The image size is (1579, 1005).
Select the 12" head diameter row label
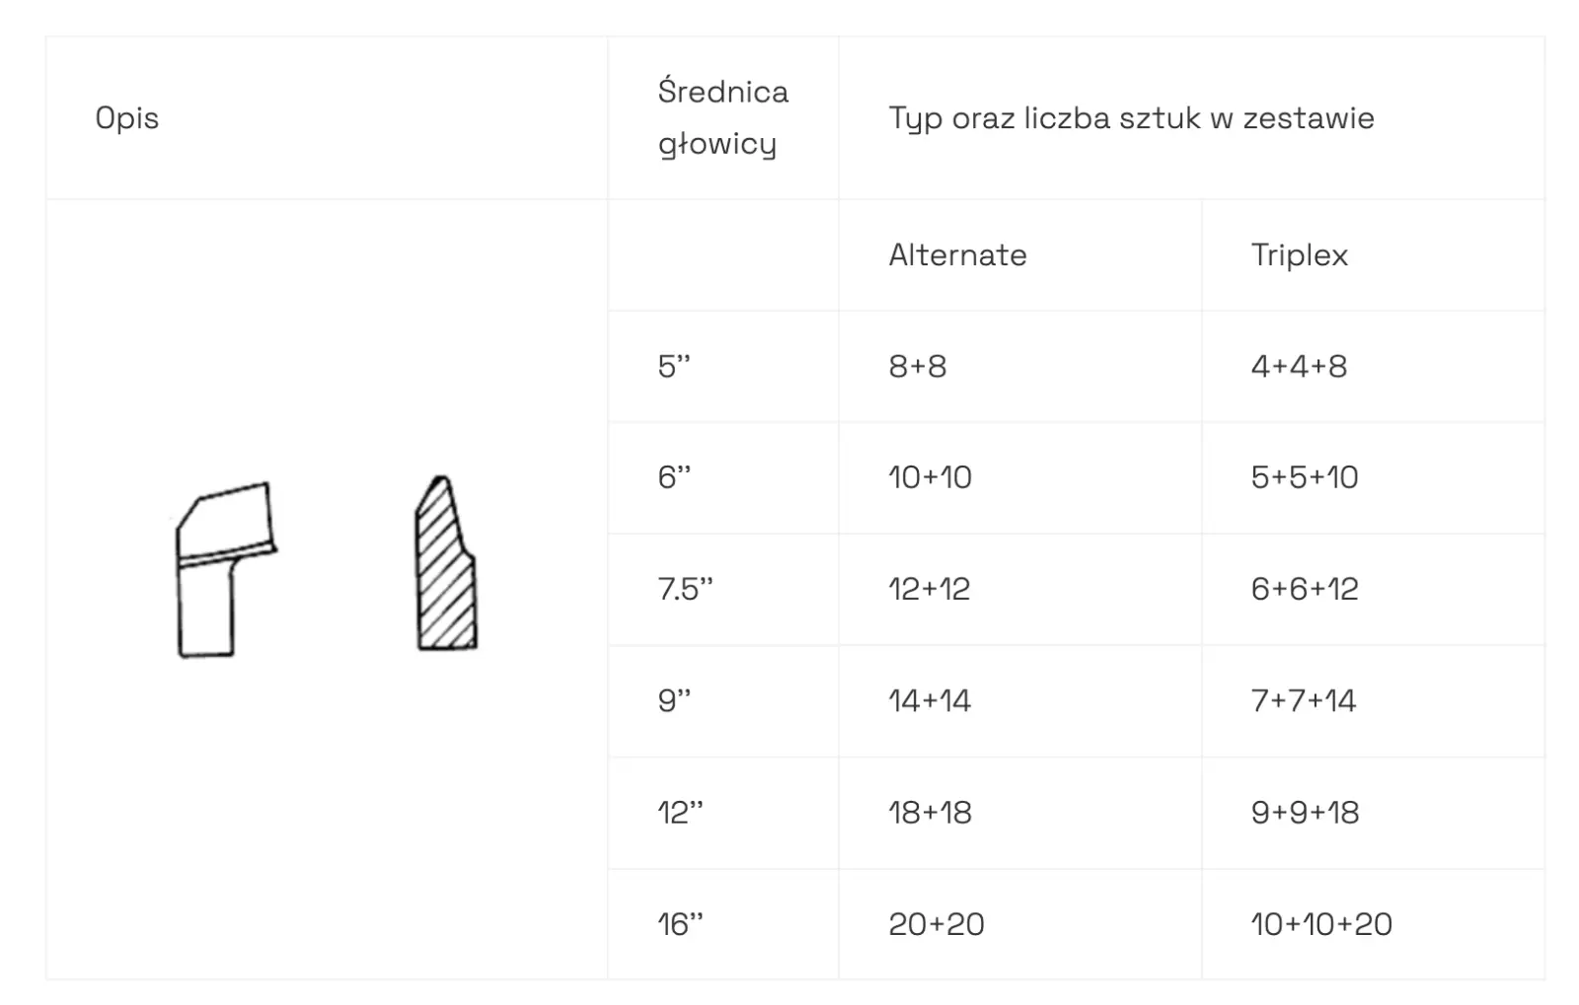tap(680, 813)
